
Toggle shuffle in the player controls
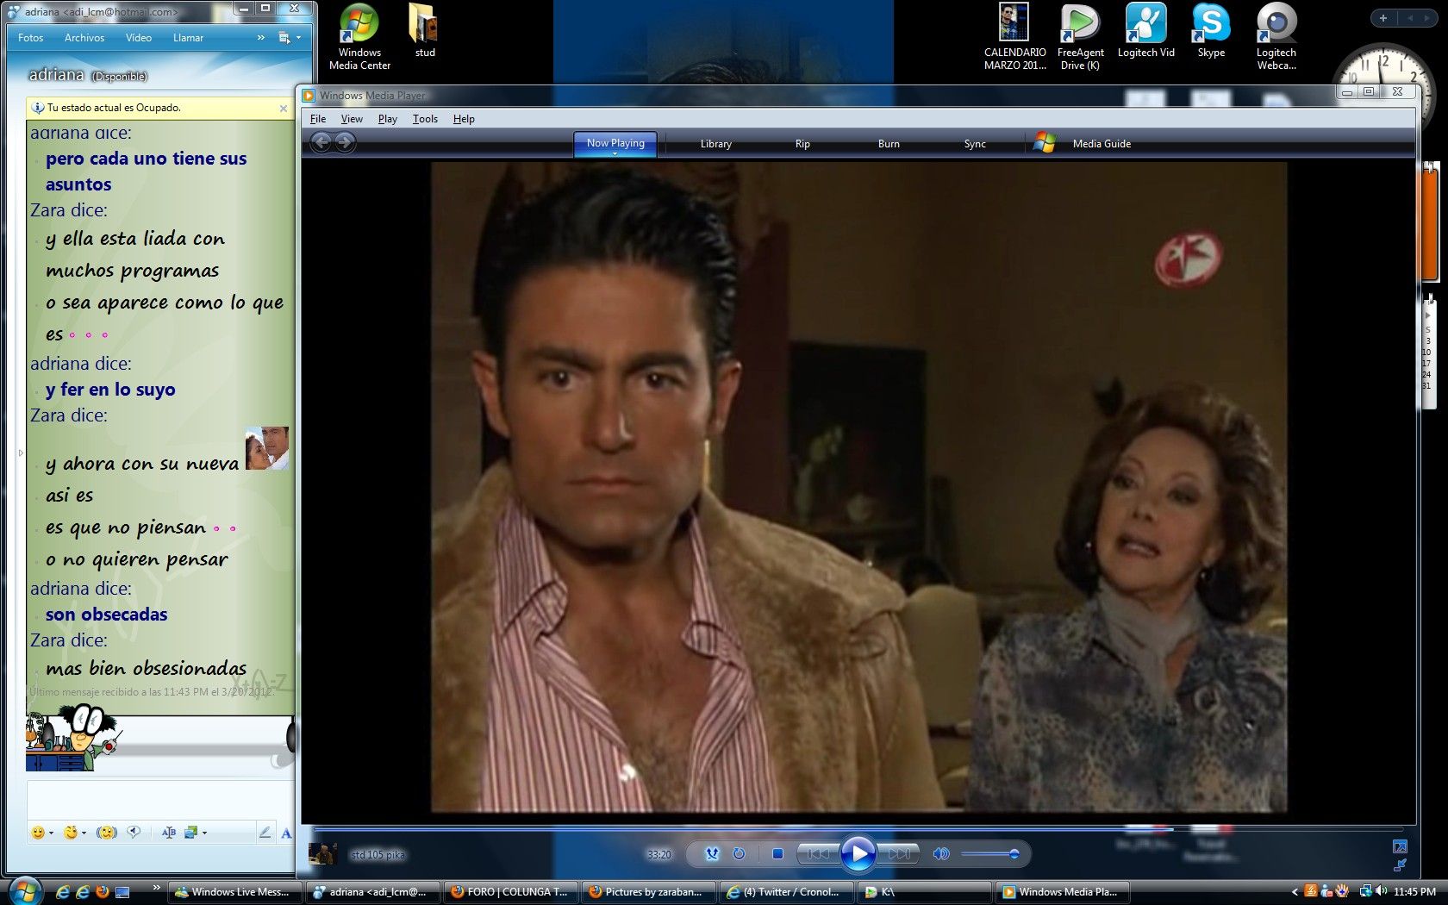pyautogui.click(x=712, y=854)
